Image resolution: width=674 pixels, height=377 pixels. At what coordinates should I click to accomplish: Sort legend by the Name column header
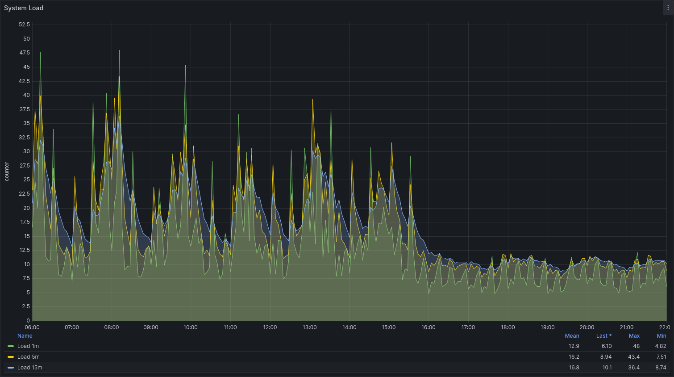tap(25, 336)
